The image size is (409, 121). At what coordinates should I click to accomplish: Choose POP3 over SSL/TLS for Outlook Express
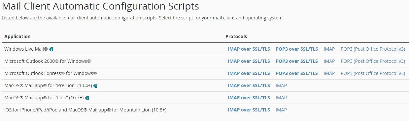pos(297,73)
